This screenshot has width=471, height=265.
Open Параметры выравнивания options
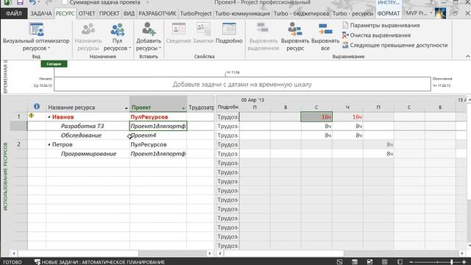click(x=381, y=25)
